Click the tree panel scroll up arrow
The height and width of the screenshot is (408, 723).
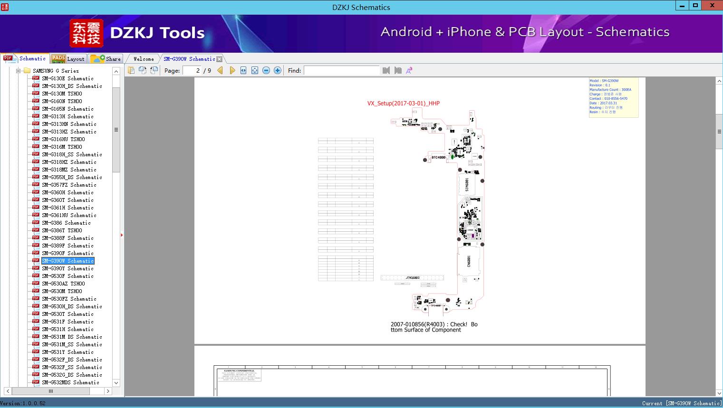pos(116,71)
